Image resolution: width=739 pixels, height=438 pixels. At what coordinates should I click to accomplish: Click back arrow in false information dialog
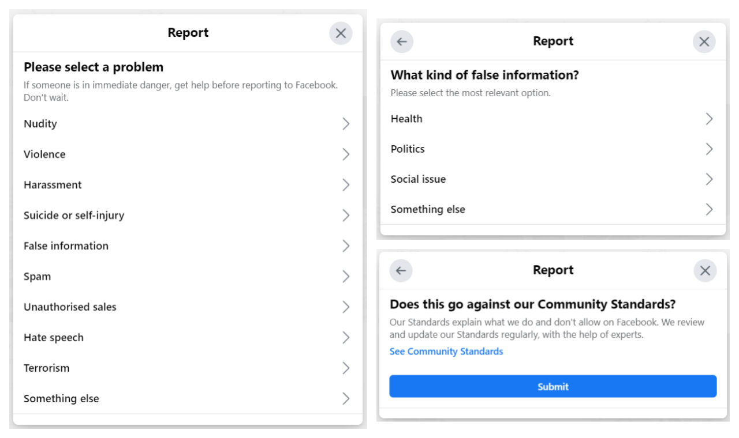(x=402, y=41)
